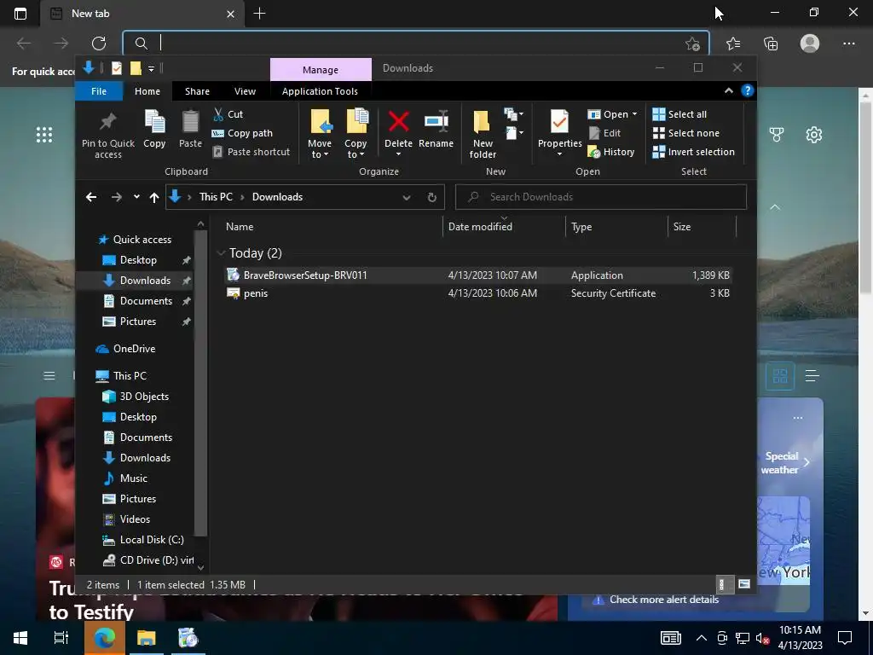Click Search Downloads box
The width and height of the screenshot is (873, 655).
[601, 197]
